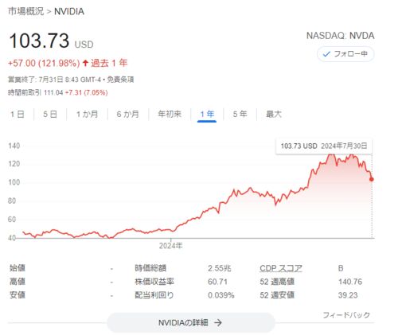Open the 市場概況 breadcrumb link
Viewport: 398px width, 335px height.
tap(25, 11)
